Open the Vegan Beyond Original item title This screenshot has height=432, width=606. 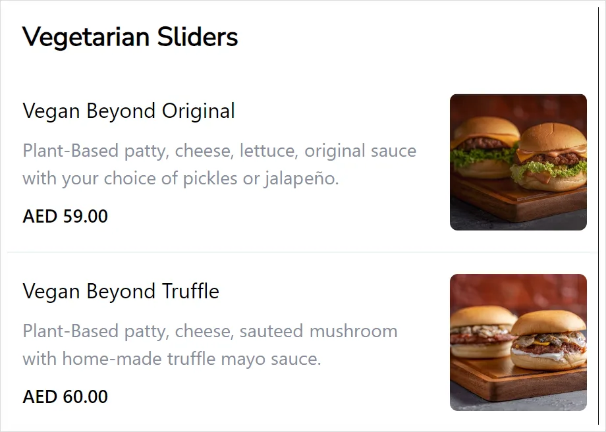[128, 111]
